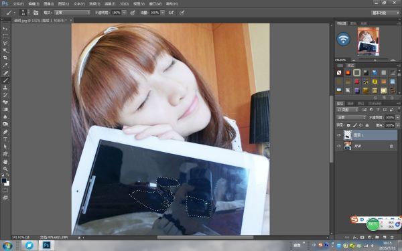Open the brush panel toggle in options bar
Viewport: 402px width, 251px height.
(x=36, y=13)
